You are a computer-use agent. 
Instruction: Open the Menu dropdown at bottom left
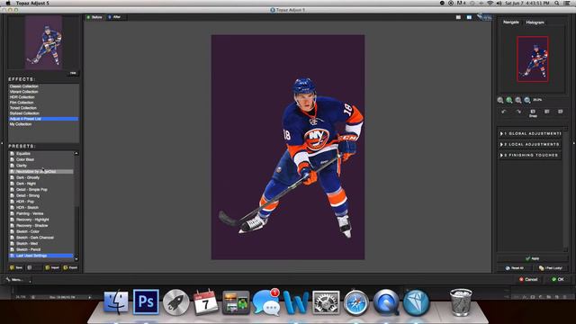pos(18,280)
